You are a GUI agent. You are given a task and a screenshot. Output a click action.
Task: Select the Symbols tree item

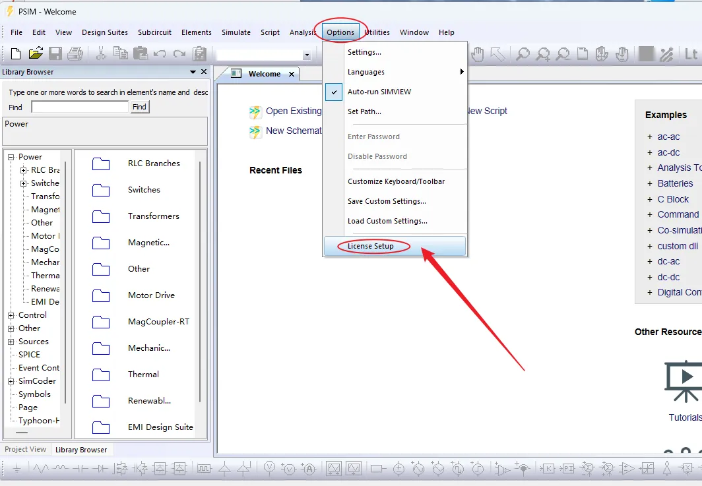coord(34,394)
